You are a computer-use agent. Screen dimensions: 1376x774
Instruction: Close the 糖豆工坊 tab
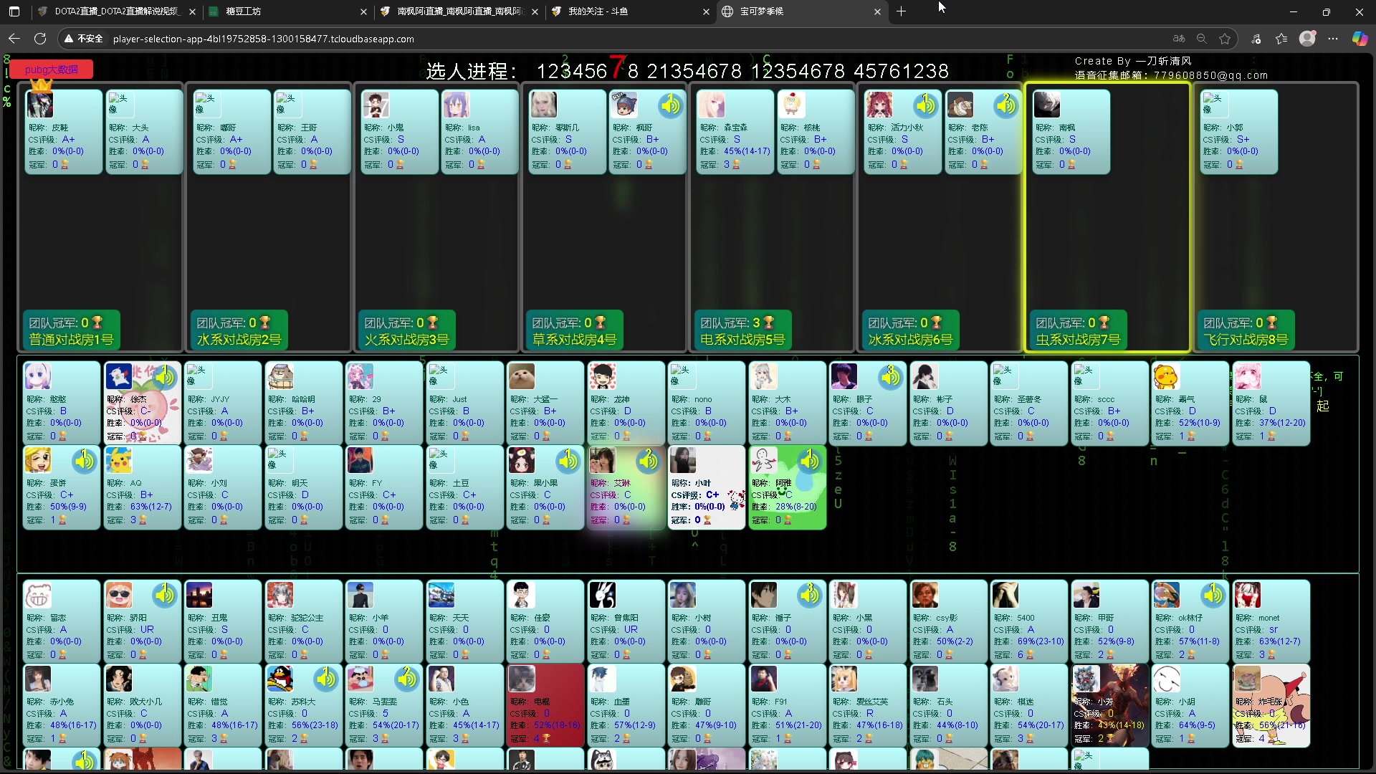click(x=363, y=11)
